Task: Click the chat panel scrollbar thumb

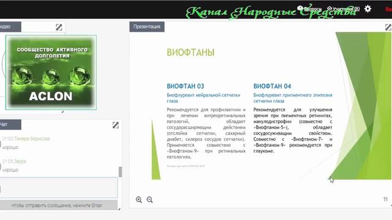Action: coord(120,172)
